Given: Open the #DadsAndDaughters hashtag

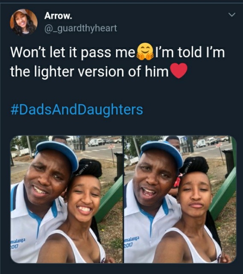Looking at the screenshot, I should tap(77, 110).
